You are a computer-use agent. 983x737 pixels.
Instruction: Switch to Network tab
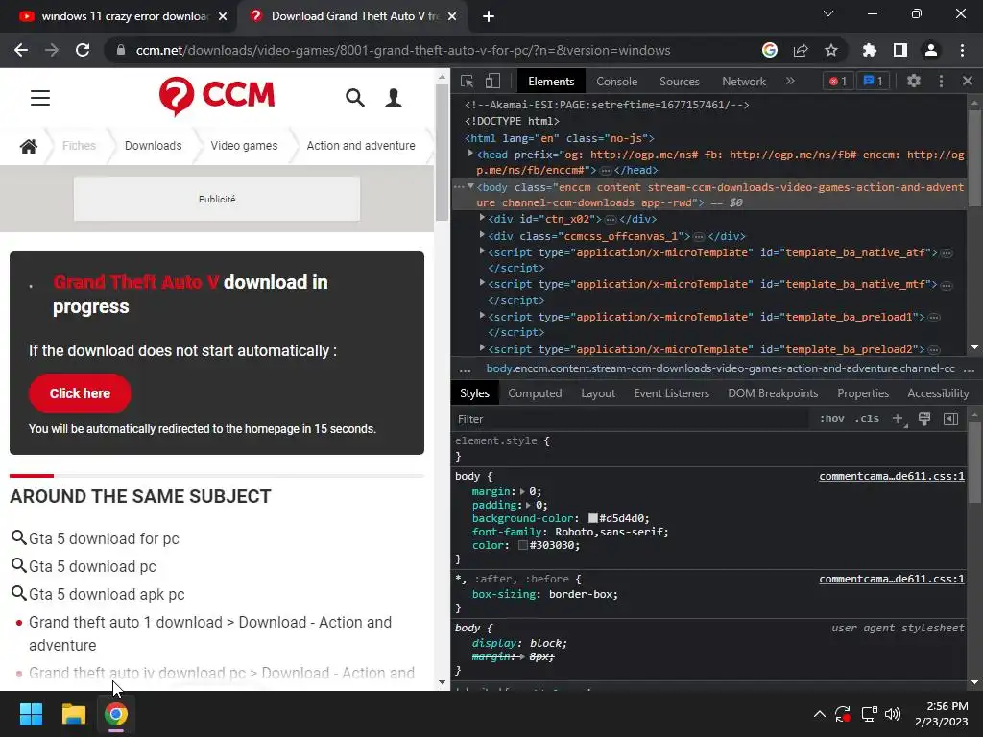[744, 82]
